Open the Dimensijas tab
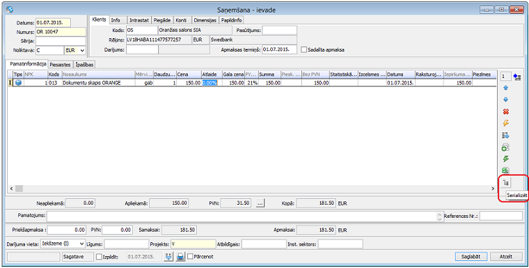This screenshot has width=529, height=268. [x=205, y=20]
